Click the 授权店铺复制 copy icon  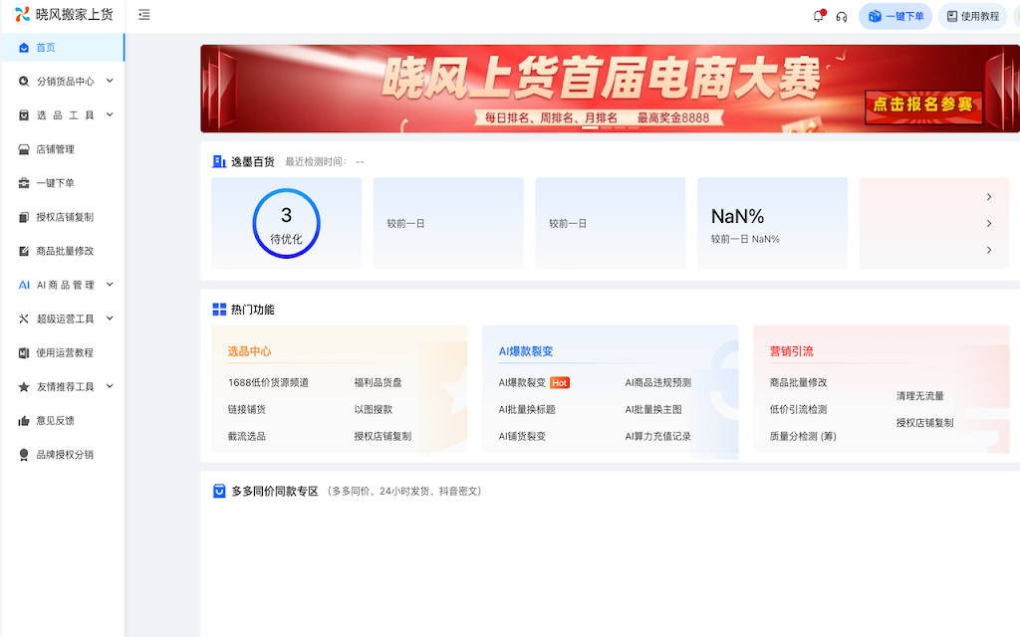(x=24, y=217)
